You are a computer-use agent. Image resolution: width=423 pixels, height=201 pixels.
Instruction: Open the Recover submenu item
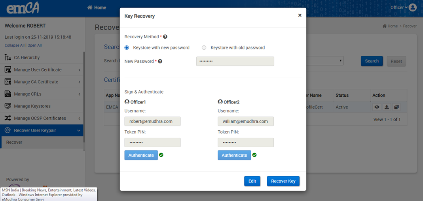pos(14,142)
